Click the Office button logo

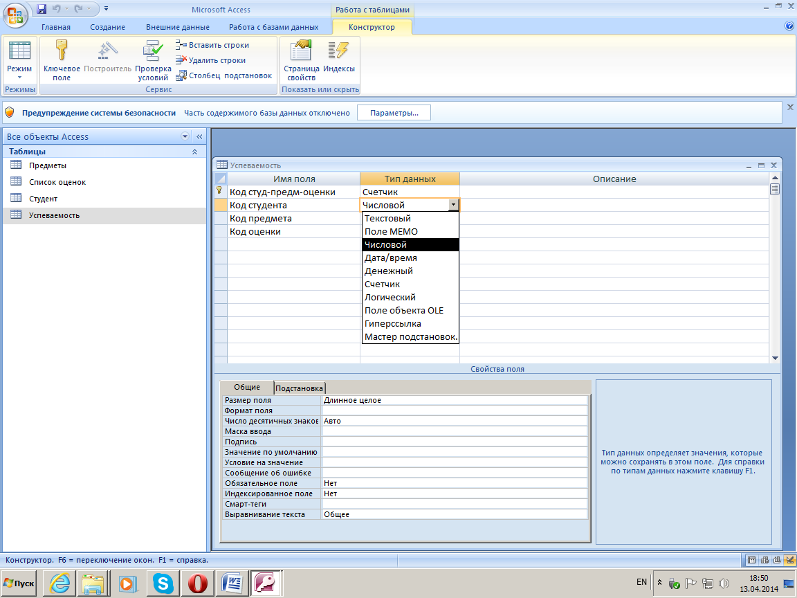tap(15, 15)
